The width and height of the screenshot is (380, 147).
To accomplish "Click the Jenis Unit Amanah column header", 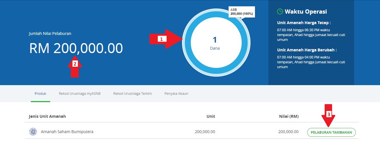I will (x=47, y=116).
